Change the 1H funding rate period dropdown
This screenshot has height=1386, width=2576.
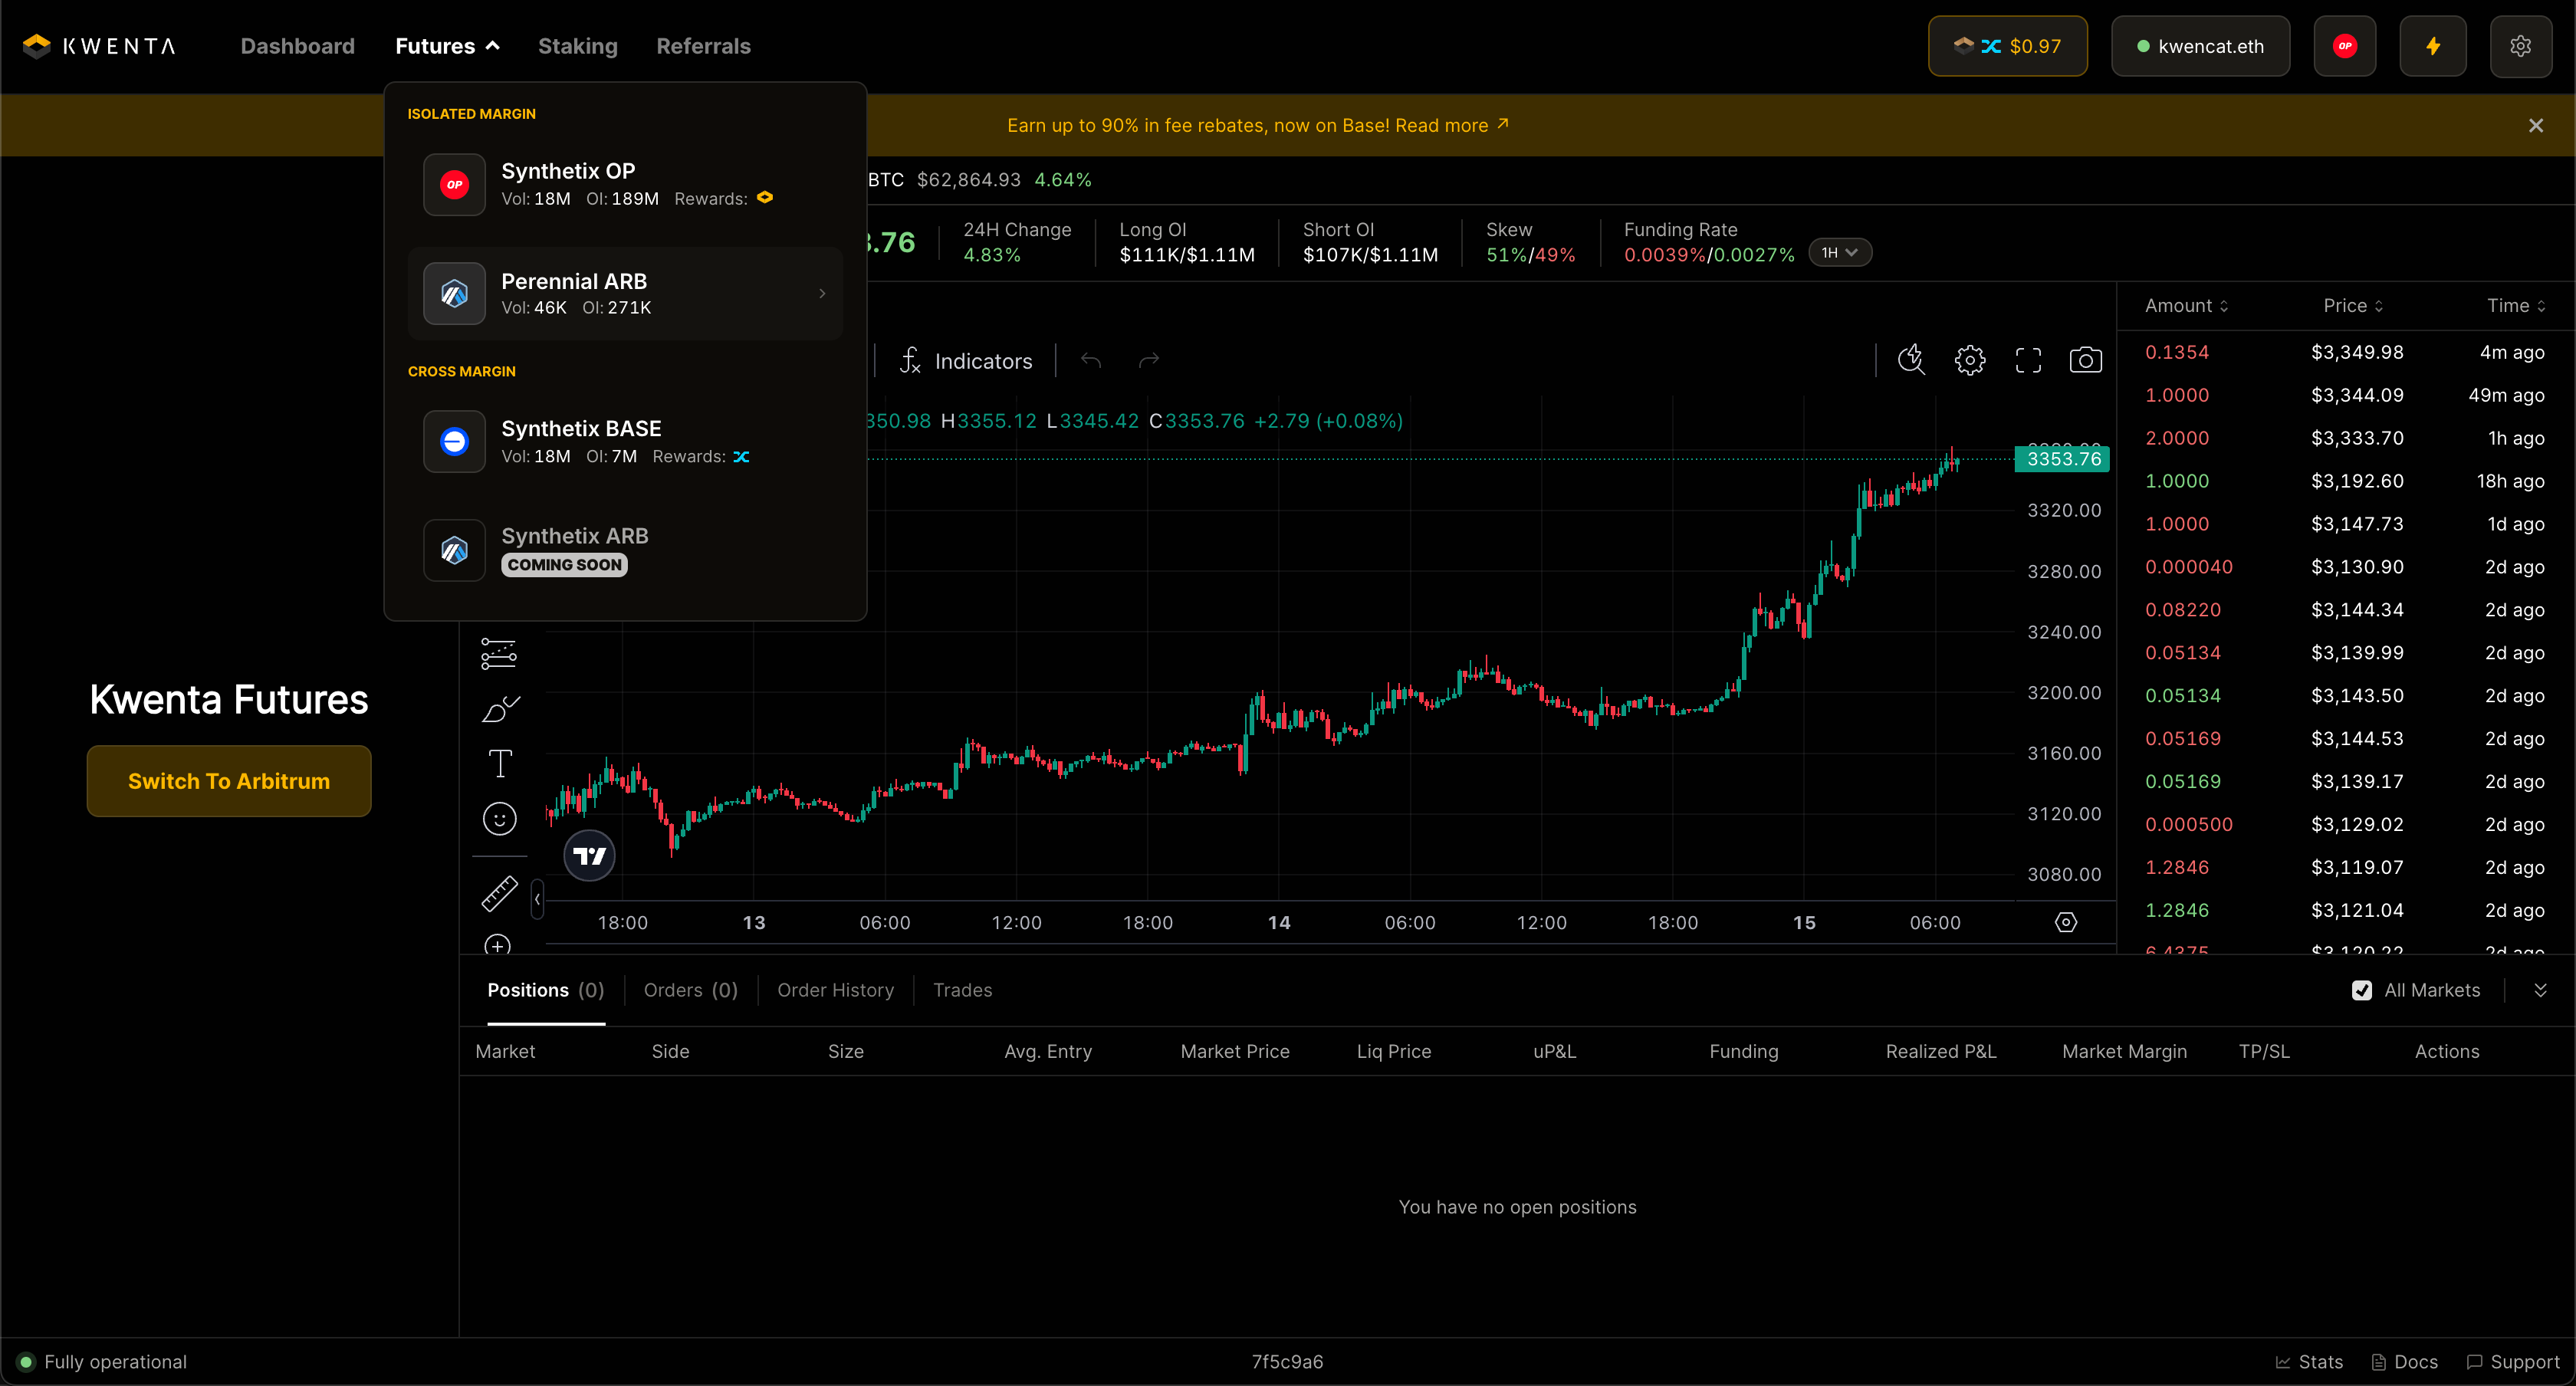pyautogui.click(x=1839, y=253)
